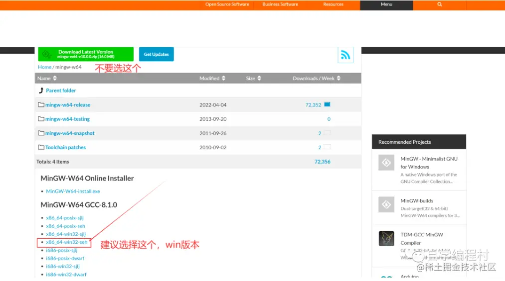
Task: Click the MinGW-W64 Online Installer heading
Action: point(87,178)
